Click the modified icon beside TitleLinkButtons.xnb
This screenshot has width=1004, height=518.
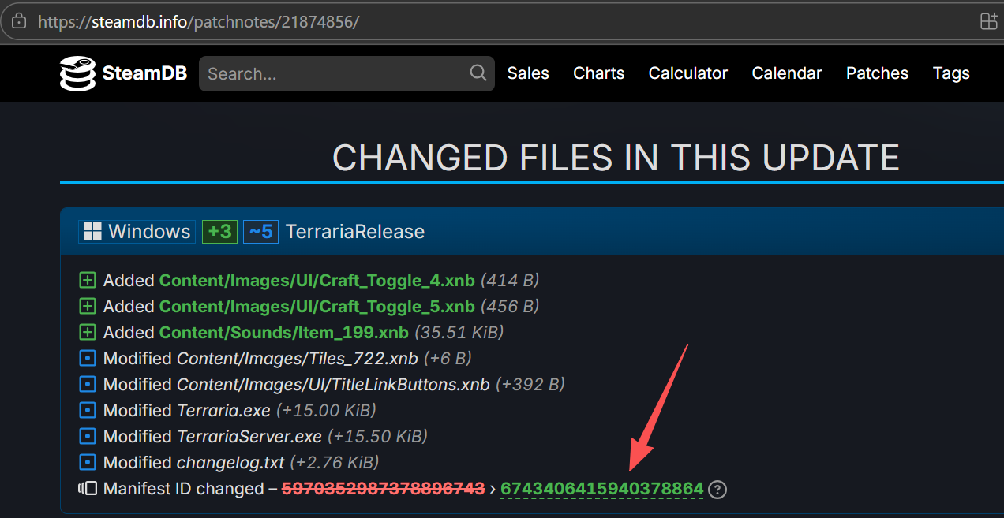(88, 385)
